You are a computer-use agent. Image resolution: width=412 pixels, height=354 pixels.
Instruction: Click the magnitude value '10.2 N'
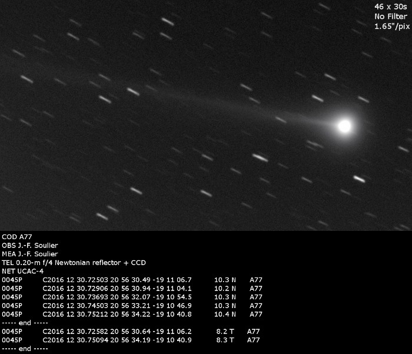pos(225,289)
